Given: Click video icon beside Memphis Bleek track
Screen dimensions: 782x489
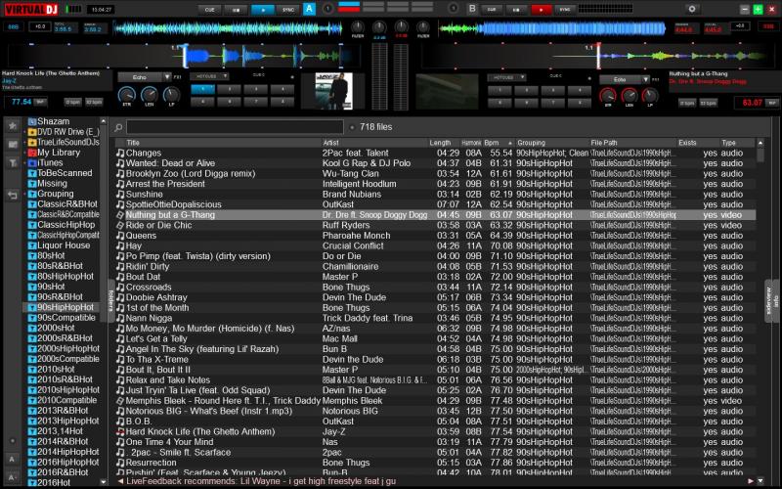Looking at the screenshot, I should 120,401.
